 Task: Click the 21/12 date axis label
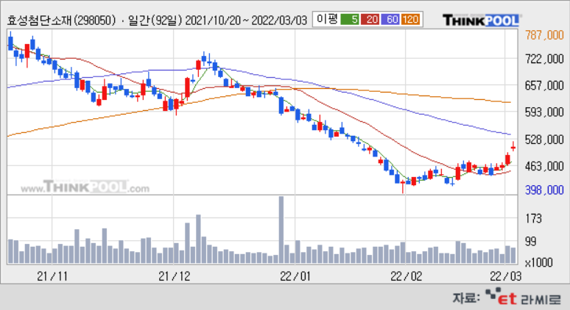pyautogui.click(x=174, y=276)
